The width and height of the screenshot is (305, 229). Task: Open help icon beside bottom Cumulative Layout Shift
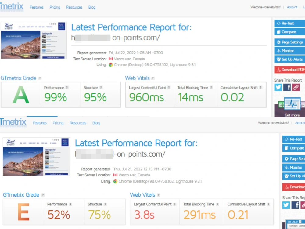(268, 205)
